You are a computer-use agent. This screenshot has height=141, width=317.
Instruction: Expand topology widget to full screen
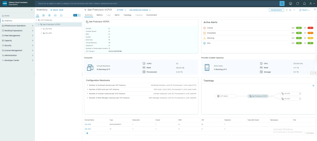pyautogui.click(x=313, y=86)
